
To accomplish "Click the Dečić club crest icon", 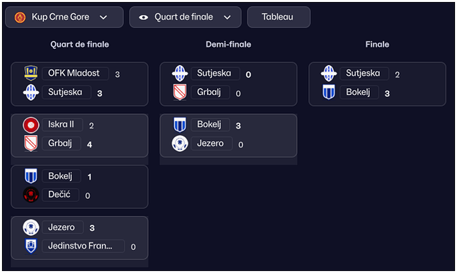I will pyautogui.click(x=31, y=195).
